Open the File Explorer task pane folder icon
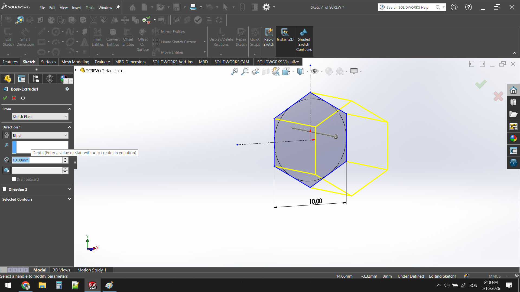 (x=513, y=114)
